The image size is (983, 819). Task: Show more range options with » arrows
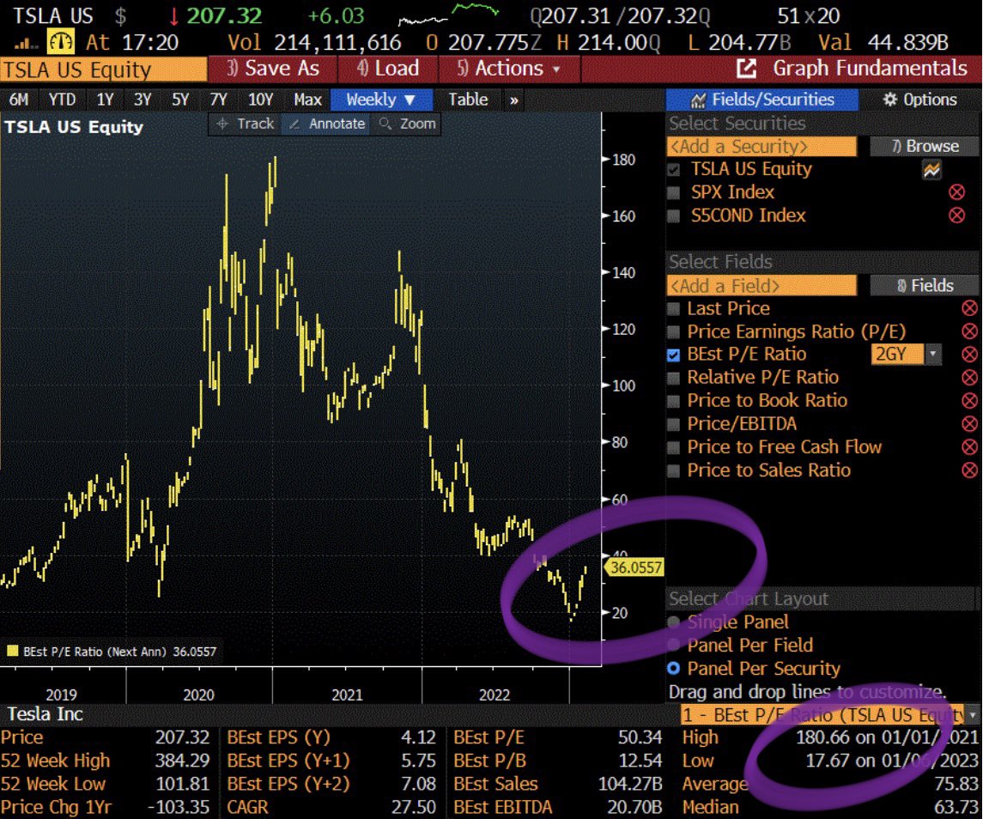click(x=514, y=100)
